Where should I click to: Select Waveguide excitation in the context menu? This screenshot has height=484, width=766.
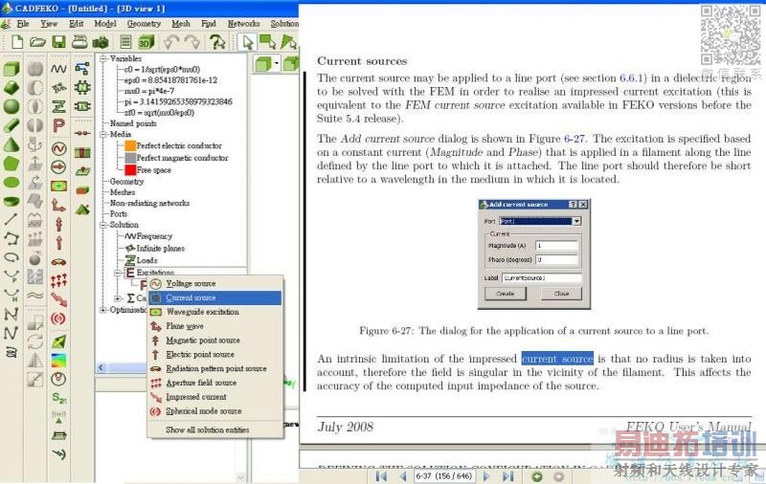(x=214, y=312)
